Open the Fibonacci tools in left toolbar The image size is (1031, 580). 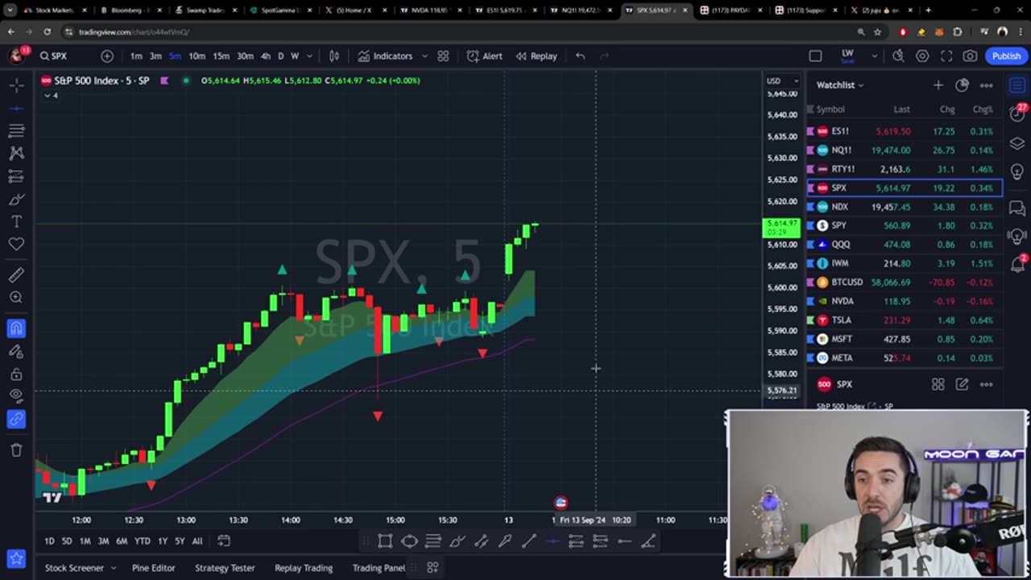click(16, 130)
